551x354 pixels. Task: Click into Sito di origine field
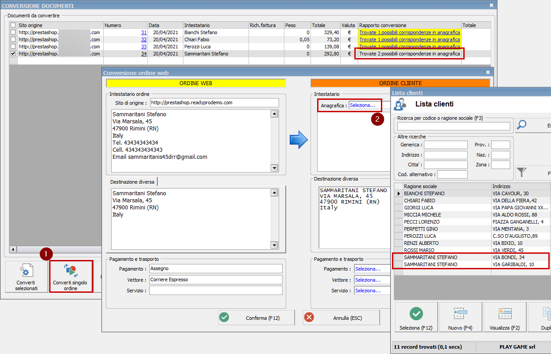click(214, 102)
